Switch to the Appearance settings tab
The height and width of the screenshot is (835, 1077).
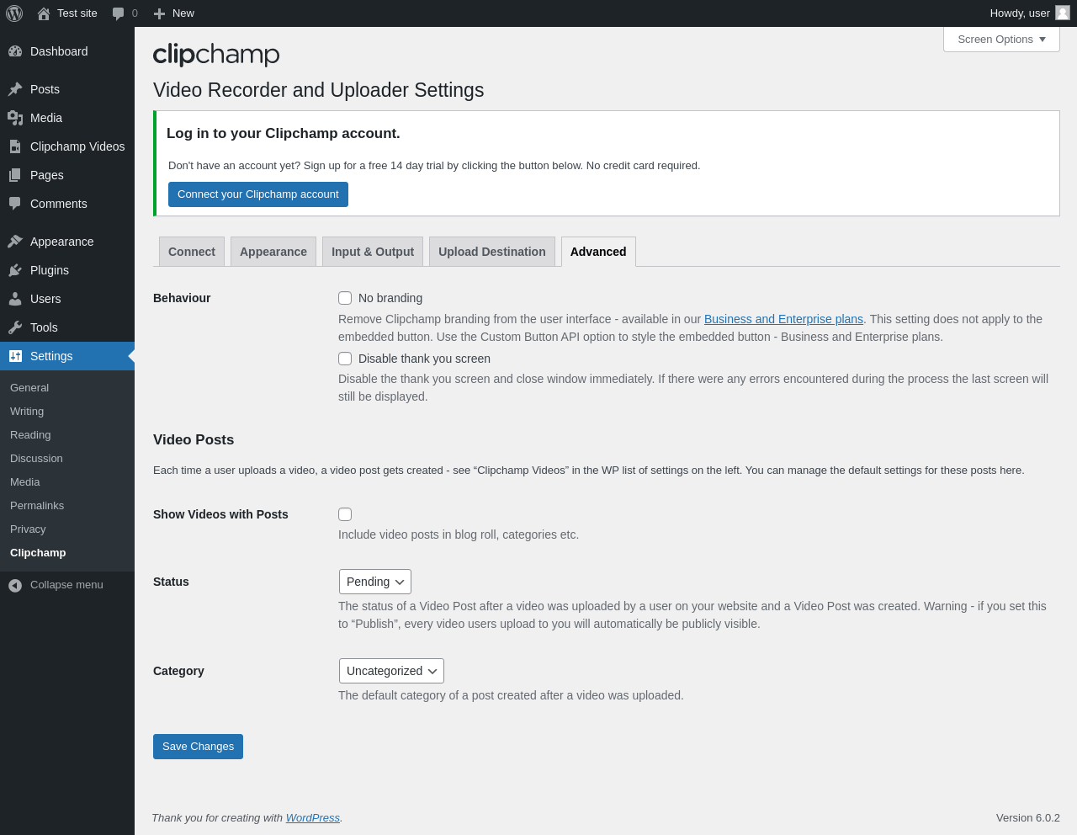point(273,252)
